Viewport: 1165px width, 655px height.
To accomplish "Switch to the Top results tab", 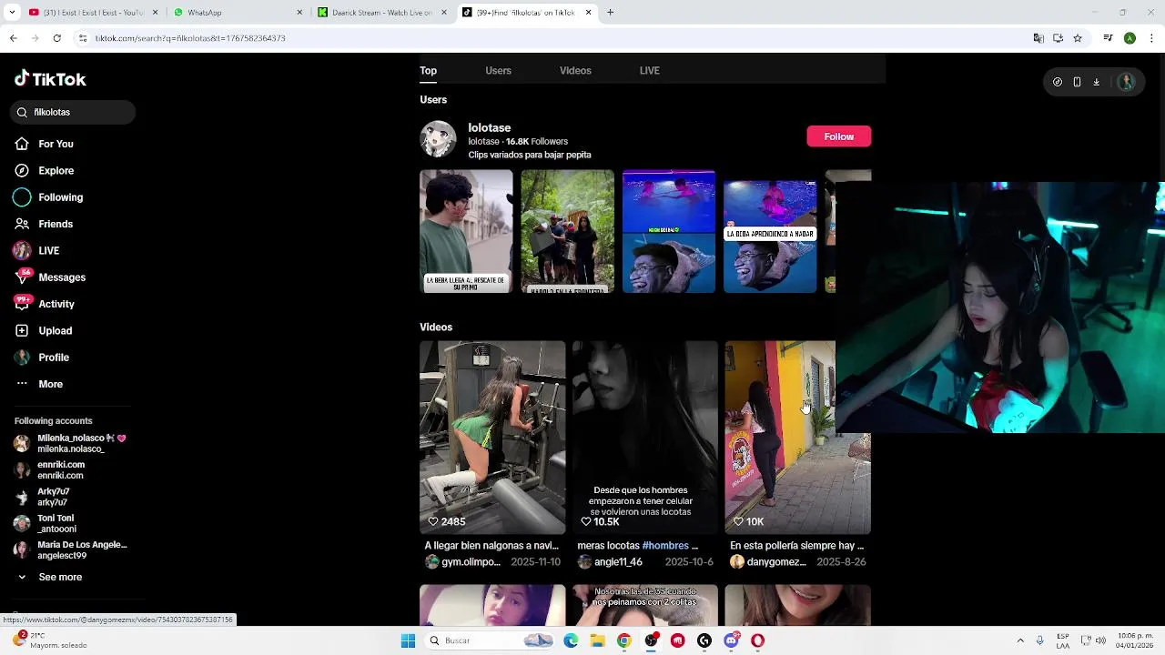I will pyautogui.click(x=428, y=70).
